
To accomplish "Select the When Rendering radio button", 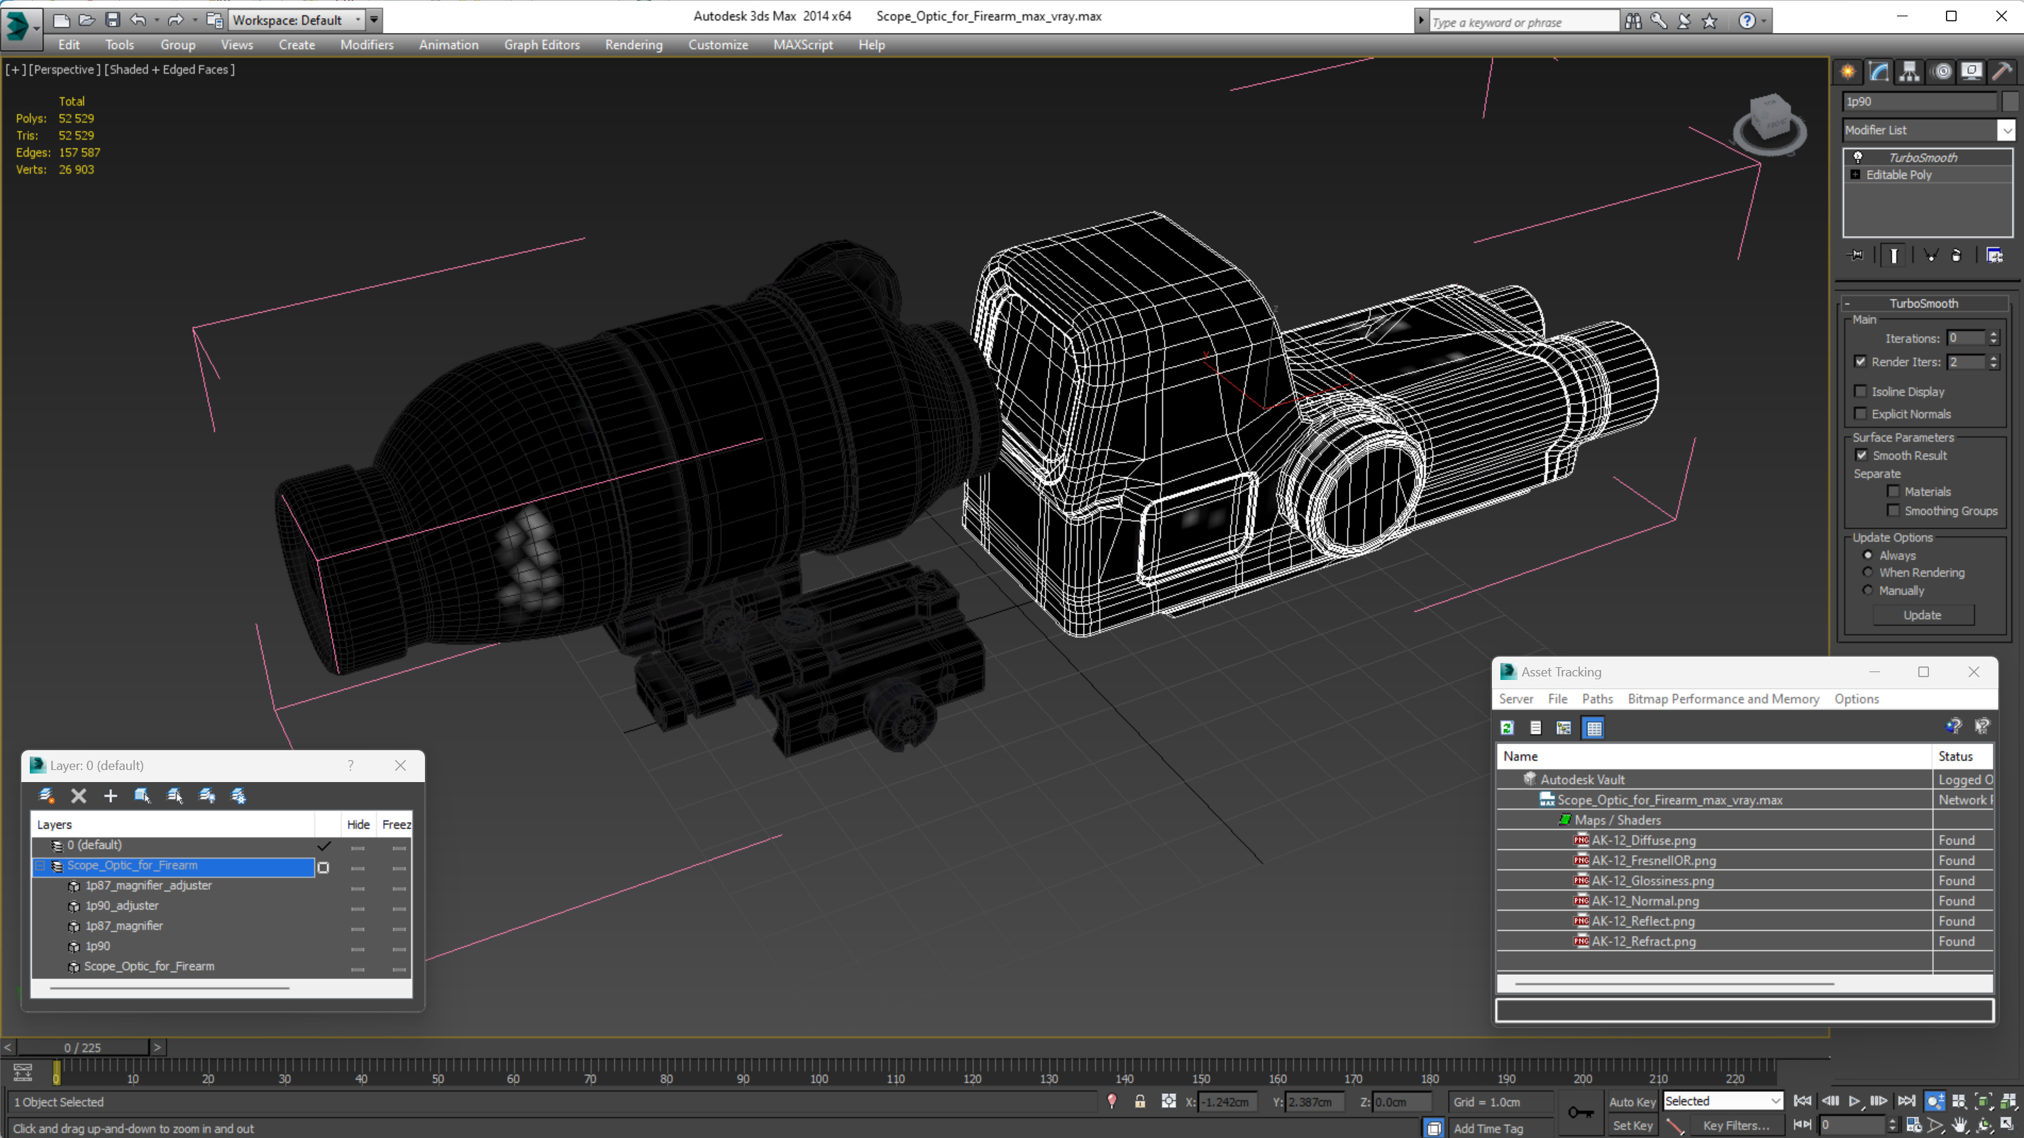I will tap(1868, 572).
